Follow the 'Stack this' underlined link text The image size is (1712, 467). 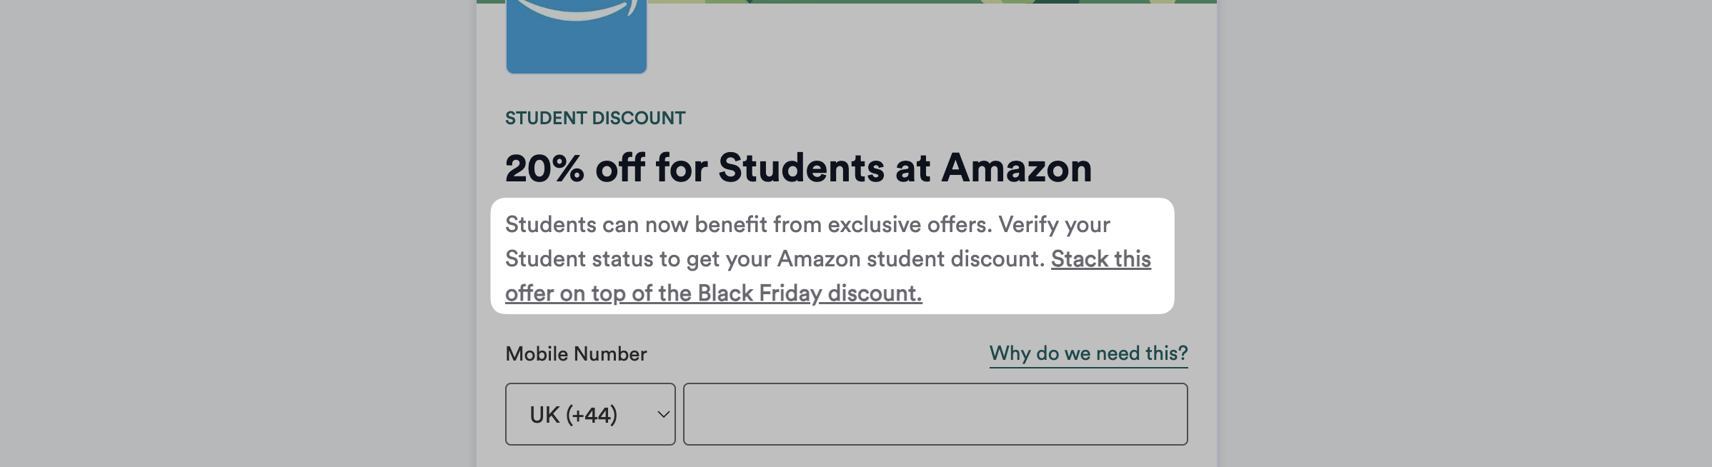1101,258
